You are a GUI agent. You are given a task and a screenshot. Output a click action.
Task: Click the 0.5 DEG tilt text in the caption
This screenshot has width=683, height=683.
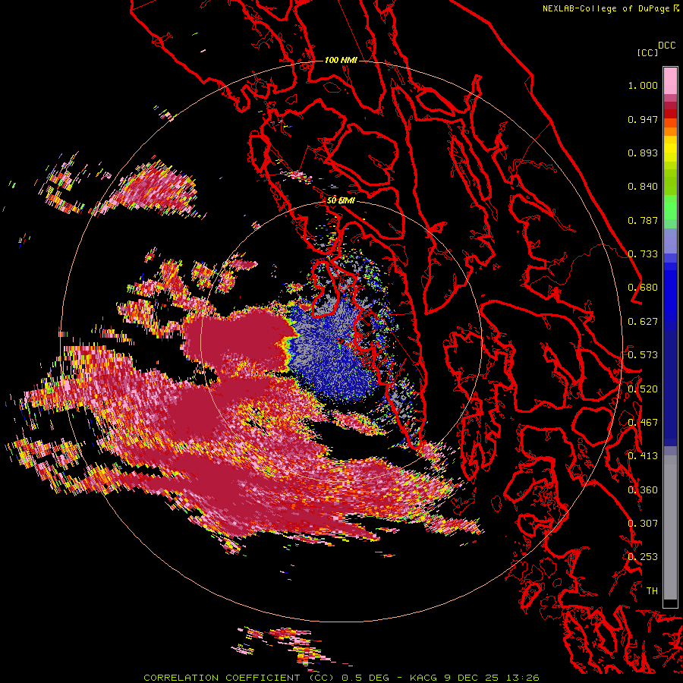pyautogui.click(x=366, y=678)
